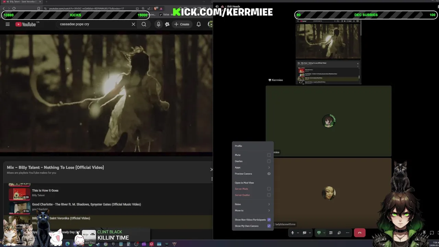
Task: Enable Server Mute checkbox
Action: (269, 189)
